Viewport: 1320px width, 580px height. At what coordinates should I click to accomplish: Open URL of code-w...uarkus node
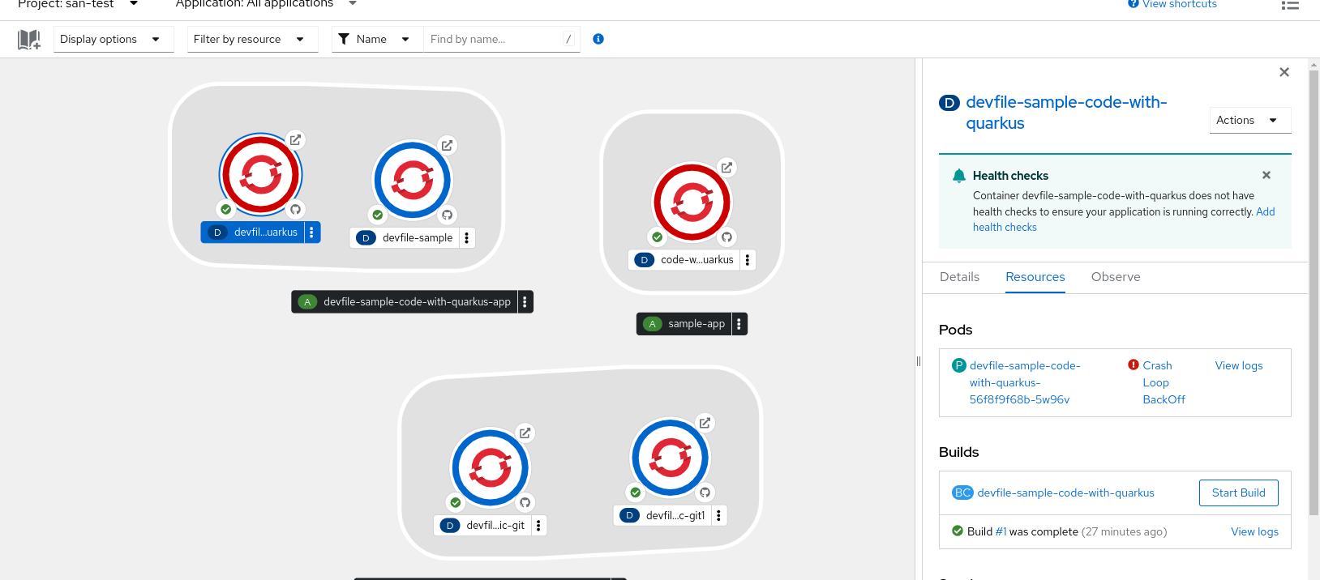(x=727, y=168)
